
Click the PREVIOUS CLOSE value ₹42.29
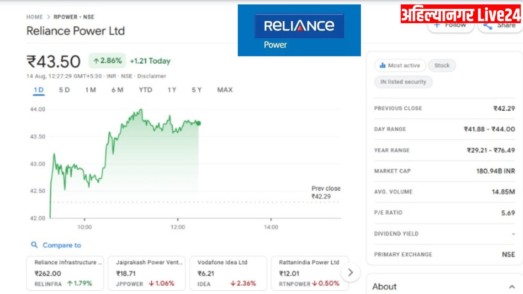pos(504,108)
